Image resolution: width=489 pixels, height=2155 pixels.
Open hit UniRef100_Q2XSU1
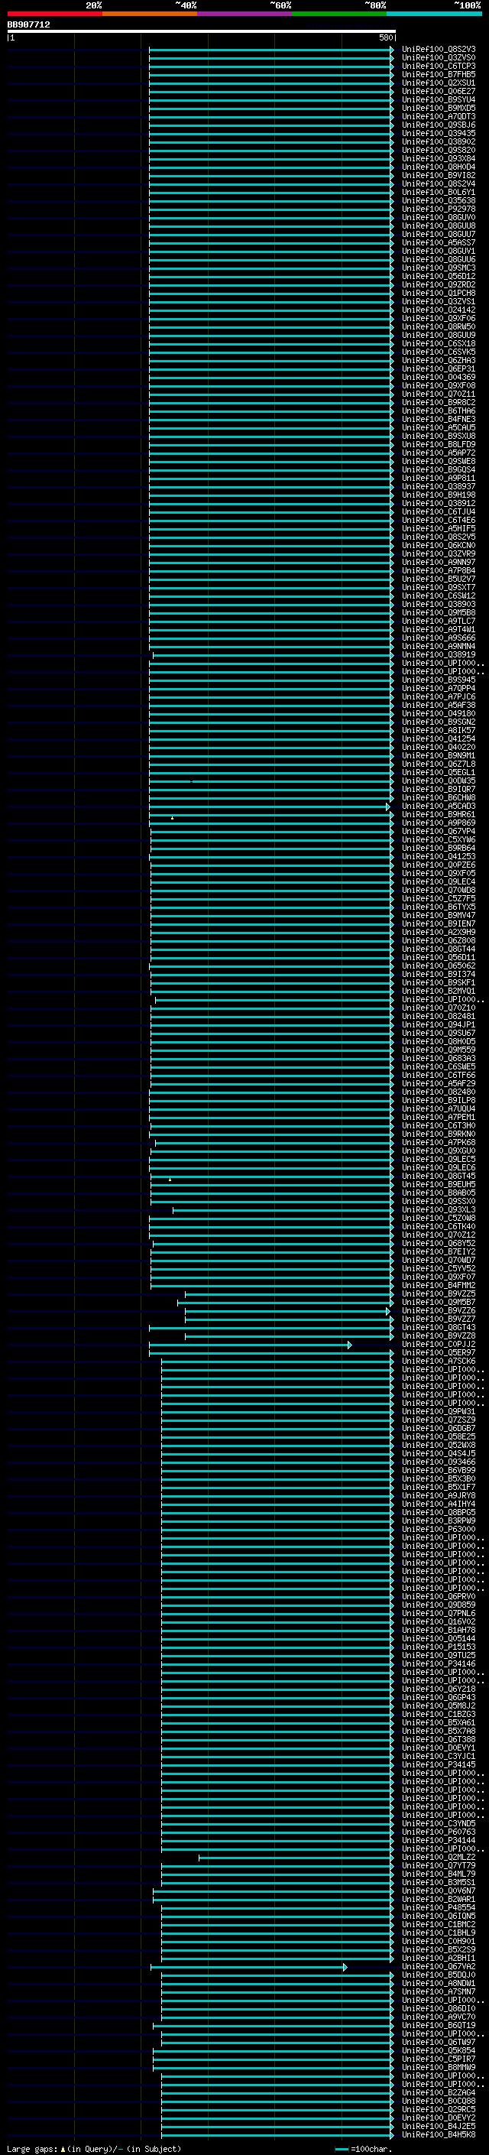[439, 83]
